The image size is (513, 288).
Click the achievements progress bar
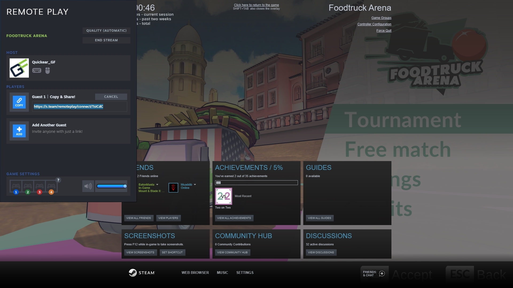pyautogui.click(x=256, y=183)
